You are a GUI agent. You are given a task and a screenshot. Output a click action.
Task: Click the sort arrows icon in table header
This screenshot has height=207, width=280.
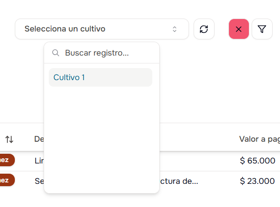pyautogui.click(x=9, y=139)
